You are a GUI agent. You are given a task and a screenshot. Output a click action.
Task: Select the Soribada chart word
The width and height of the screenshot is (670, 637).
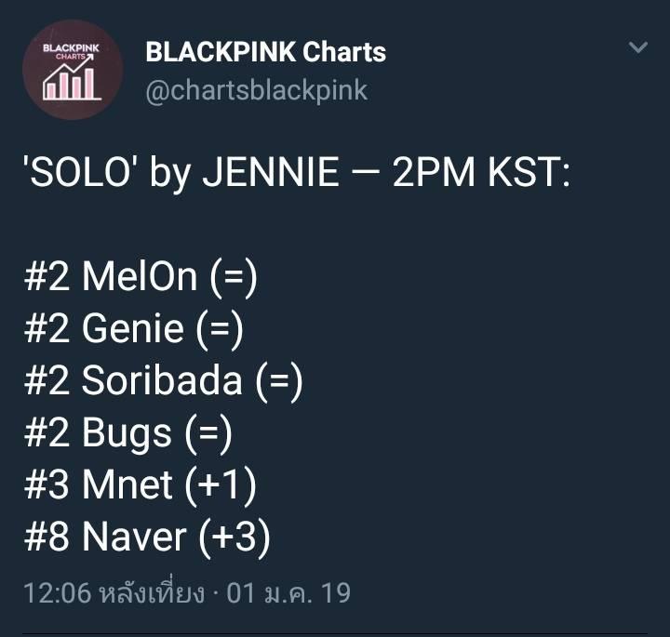point(162,380)
